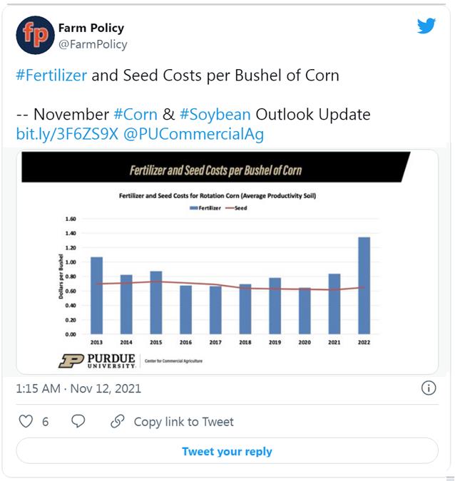The width and height of the screenshot is (455, 481).
Task: Open the @PUCommercialAg mention
Action: [194, 134]
